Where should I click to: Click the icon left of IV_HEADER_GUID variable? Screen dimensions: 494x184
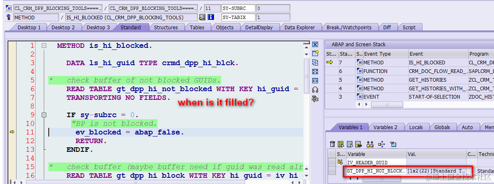point(340,162)
